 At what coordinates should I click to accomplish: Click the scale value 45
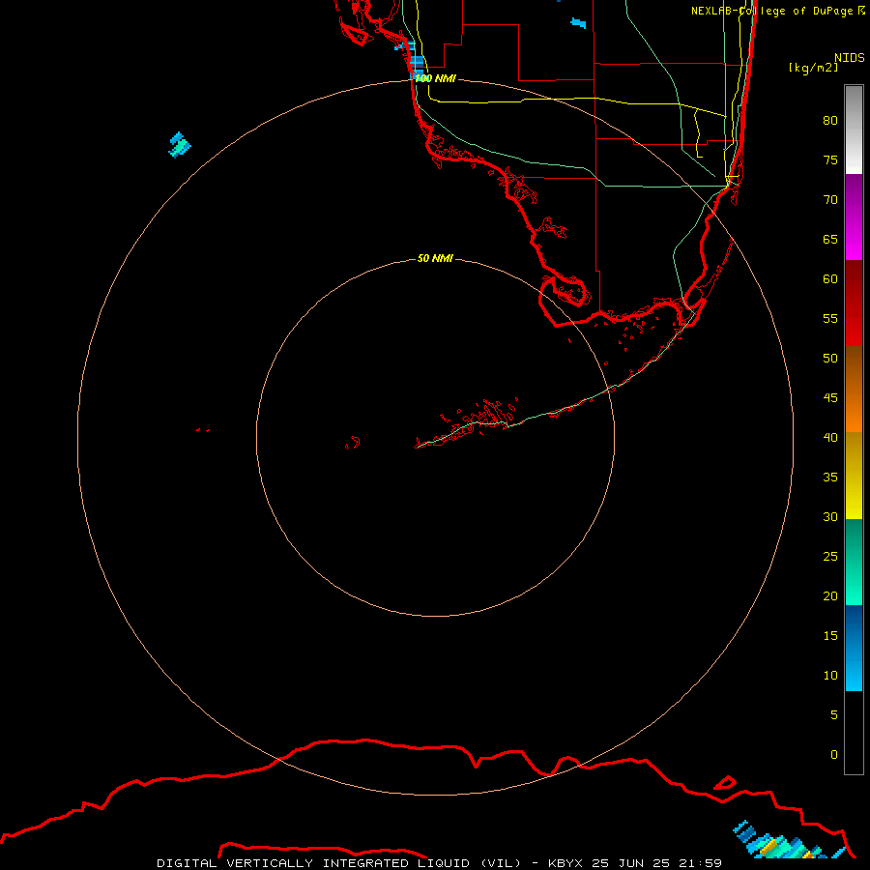coord(830,398)
